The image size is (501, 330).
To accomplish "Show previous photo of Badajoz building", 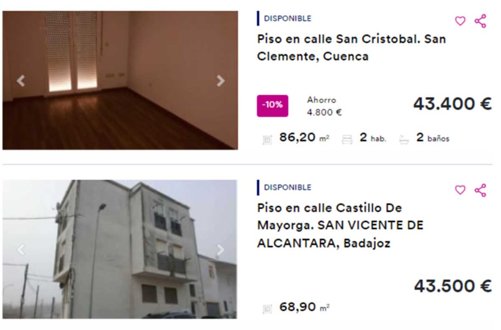I will [20, 250].
